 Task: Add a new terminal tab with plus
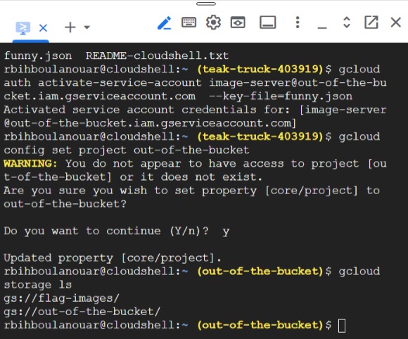click(x=70, y=27)
